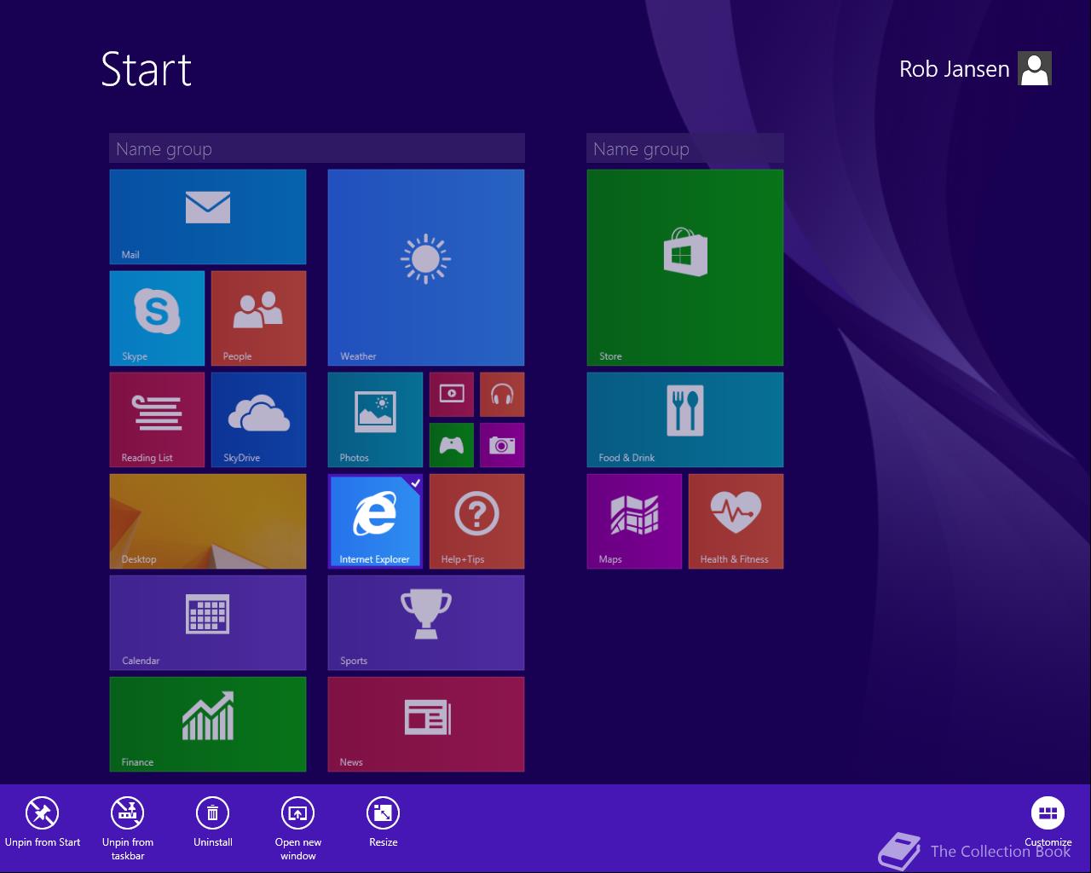Select the Weather tile
1091x873 pixels.
[x=426, y=268]
